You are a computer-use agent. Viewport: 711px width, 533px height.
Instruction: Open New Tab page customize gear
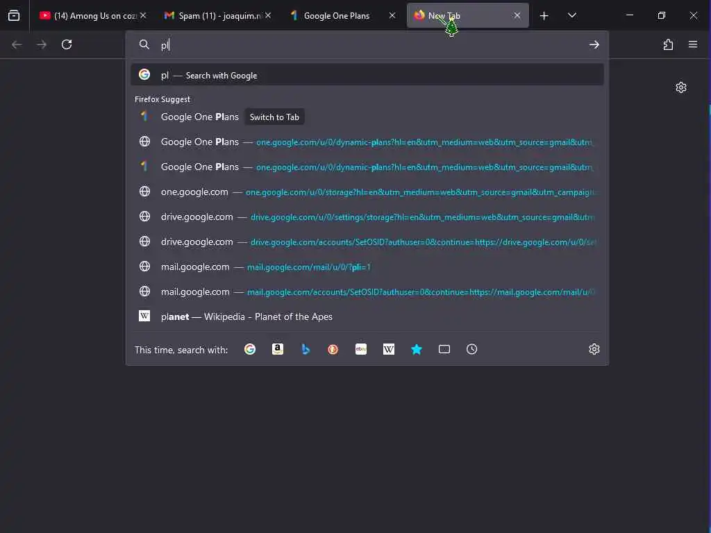pos(680,87)
